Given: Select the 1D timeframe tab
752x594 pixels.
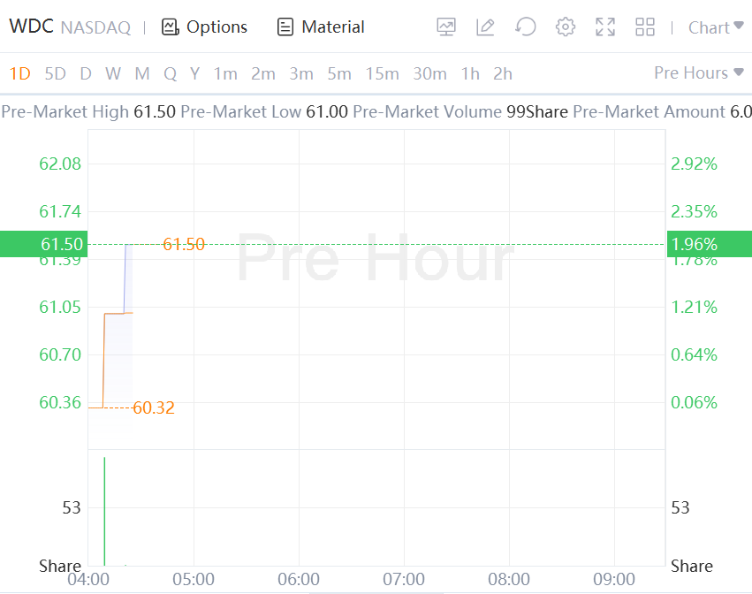Looking at the screenshot, I should (x=19, y=73).
